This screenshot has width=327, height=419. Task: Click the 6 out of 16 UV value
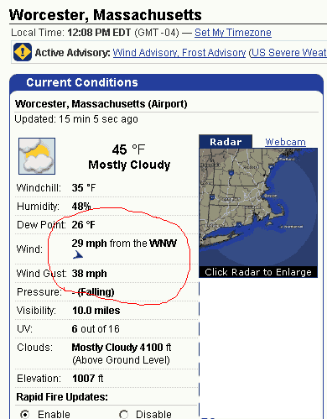point(96,329)
